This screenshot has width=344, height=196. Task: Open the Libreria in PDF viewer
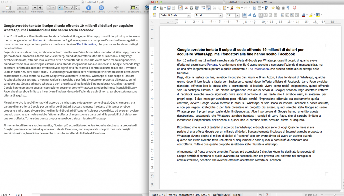[101, 8]
